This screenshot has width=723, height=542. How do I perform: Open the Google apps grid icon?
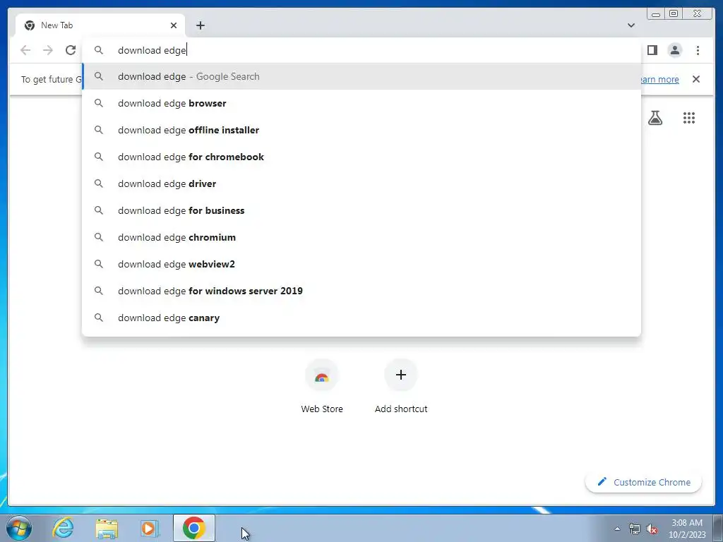[689, 118]
